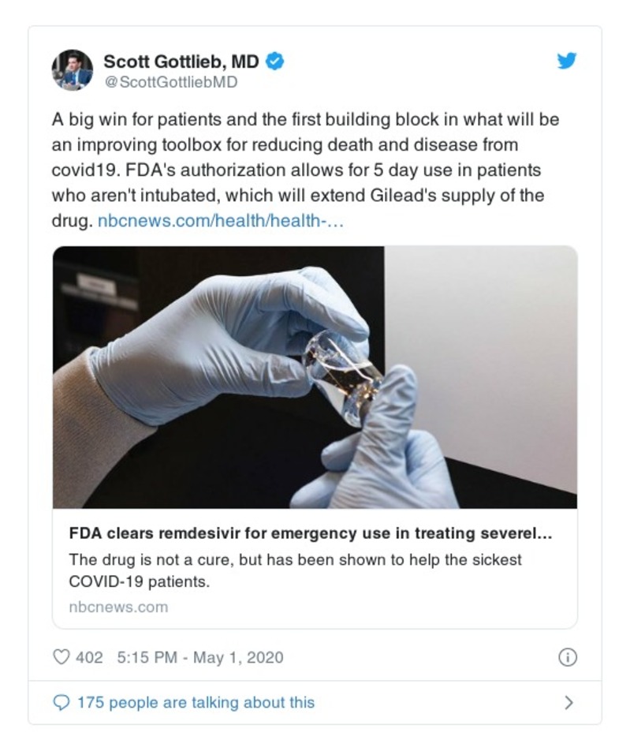Click the card description about sickest patients
Screen dimensions: 630x755
pos(295,570)
